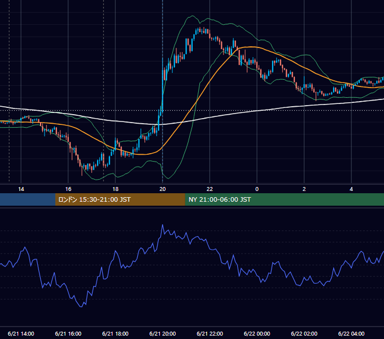Click the date label 6/22 02:00
This screenshot has height=339, width=384.
[x=304, y=333]
